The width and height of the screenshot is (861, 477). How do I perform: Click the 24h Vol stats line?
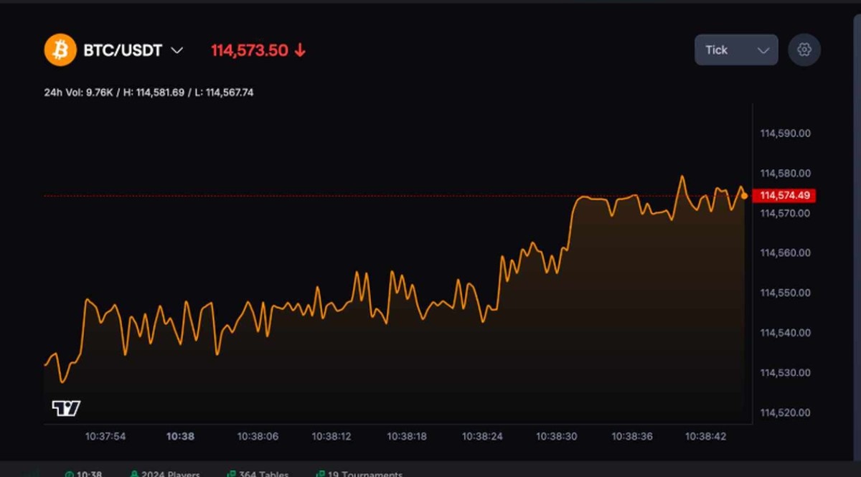[149, 92]
